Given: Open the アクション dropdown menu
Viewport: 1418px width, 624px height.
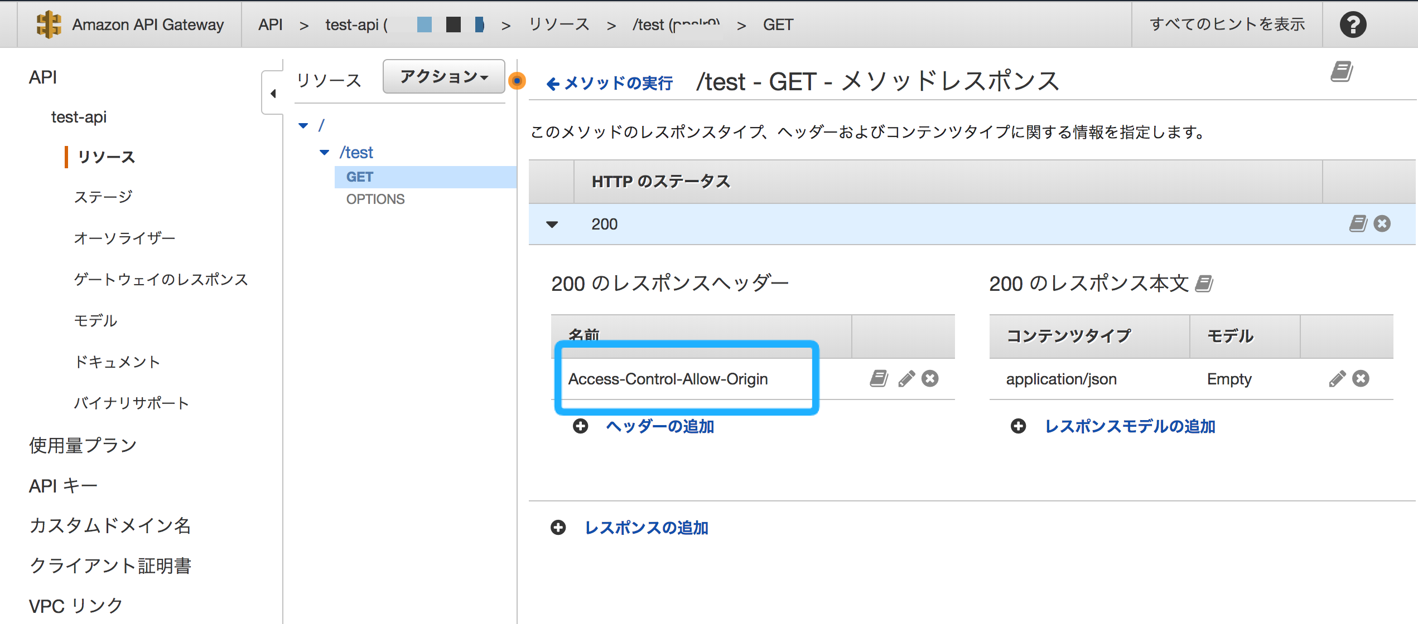Looking at the screenshot, I should click(x=443, y=76).
